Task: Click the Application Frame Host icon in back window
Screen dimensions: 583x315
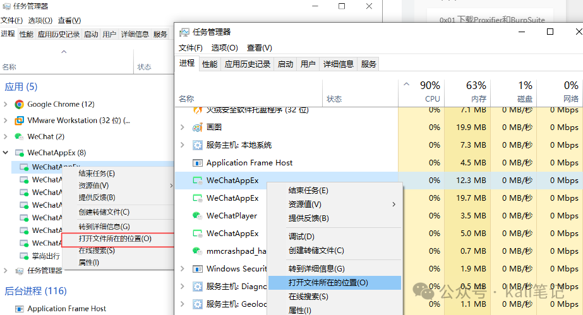Action: pyautogui.click(x=20, y=309)
